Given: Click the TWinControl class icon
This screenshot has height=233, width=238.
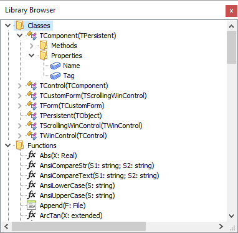Looking at the screenshot, I should click(32, 136).
